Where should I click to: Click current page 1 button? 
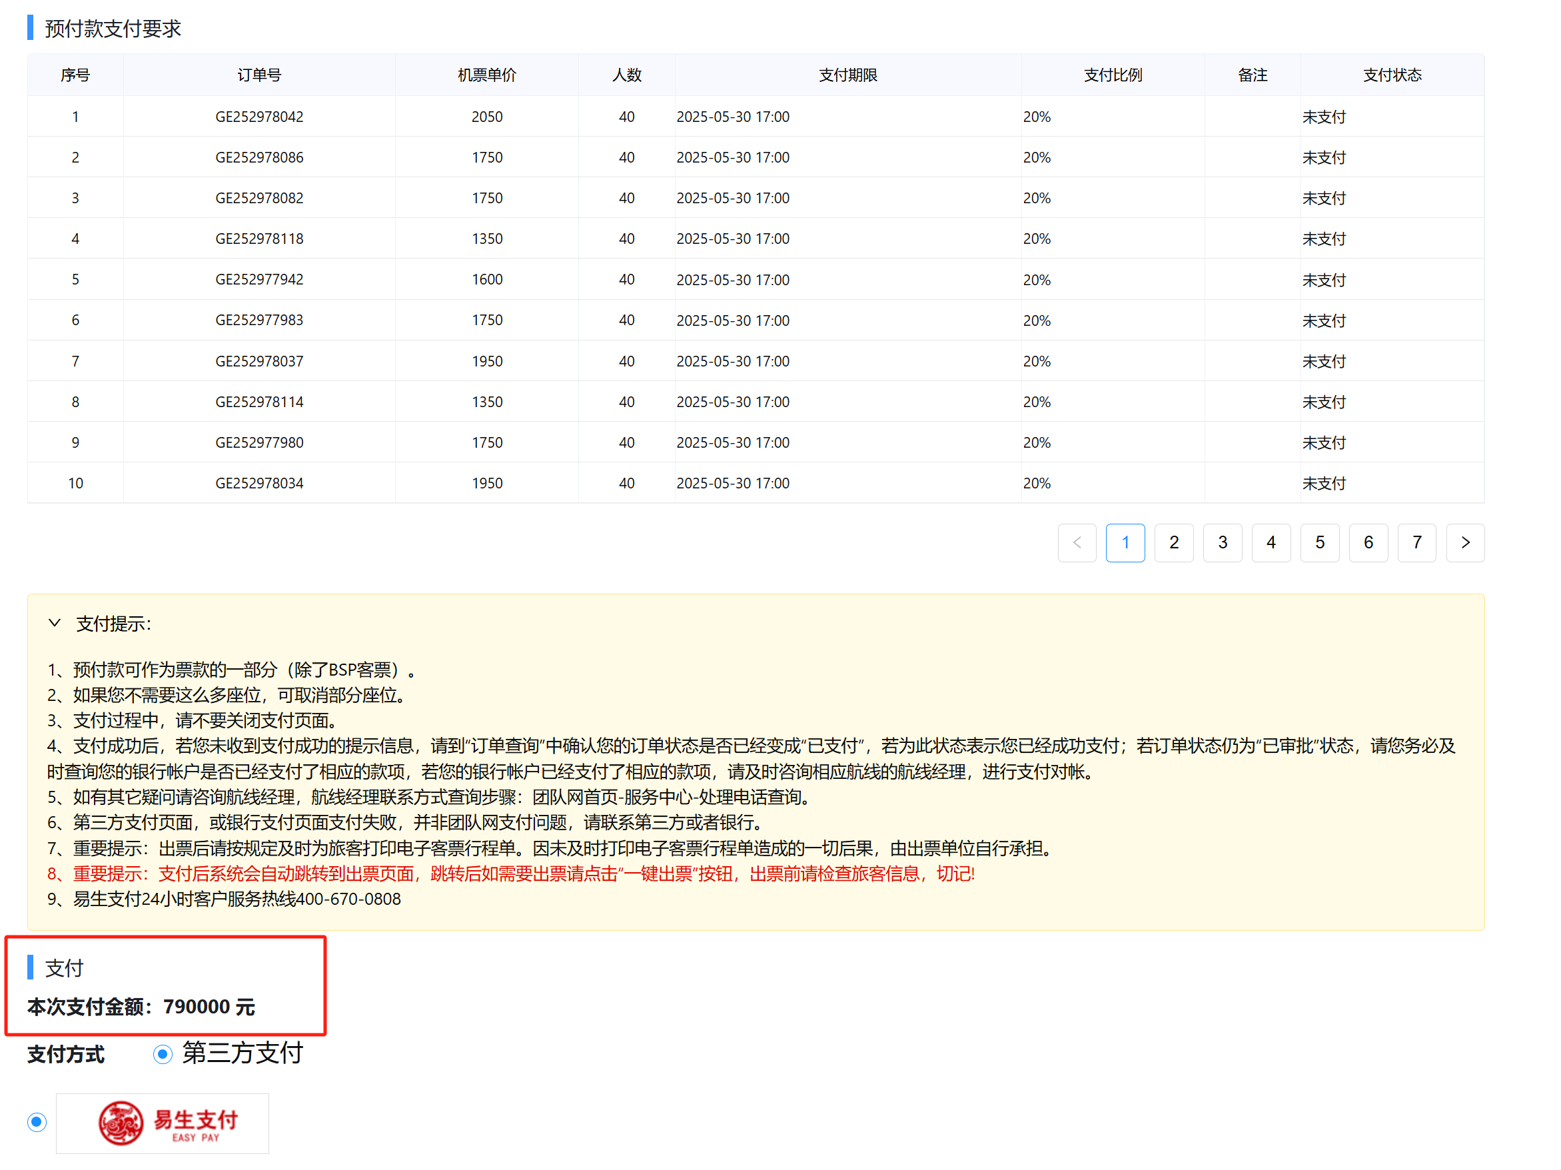[x=1125, y=542]
